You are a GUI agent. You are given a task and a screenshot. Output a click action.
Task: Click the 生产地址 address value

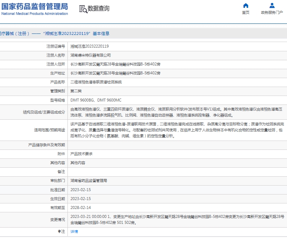click(x=115, y=73)
